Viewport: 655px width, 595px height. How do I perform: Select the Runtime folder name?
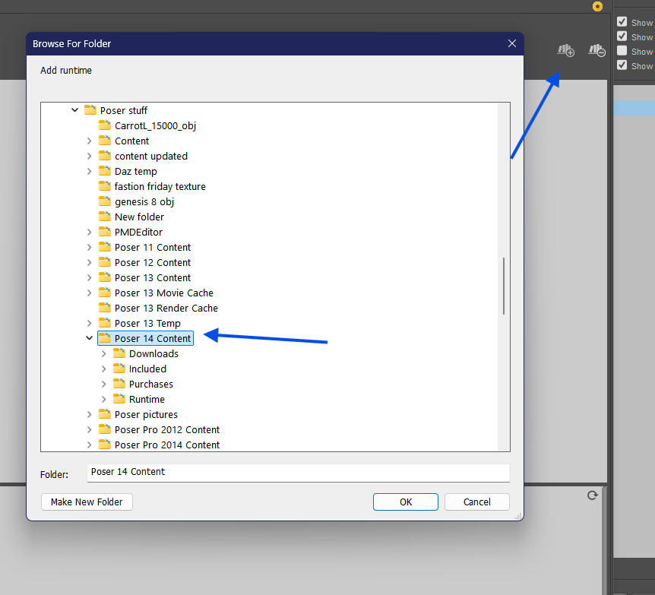coord(147,400)
